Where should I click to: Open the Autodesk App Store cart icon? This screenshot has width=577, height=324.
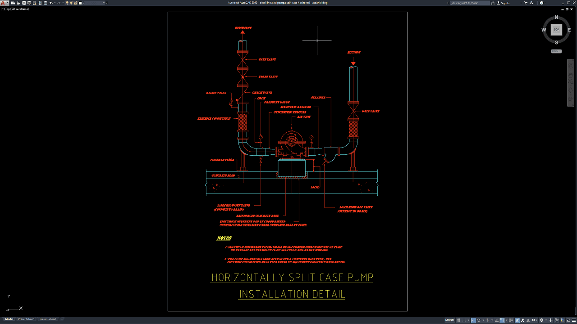click(x=526, y=3)
